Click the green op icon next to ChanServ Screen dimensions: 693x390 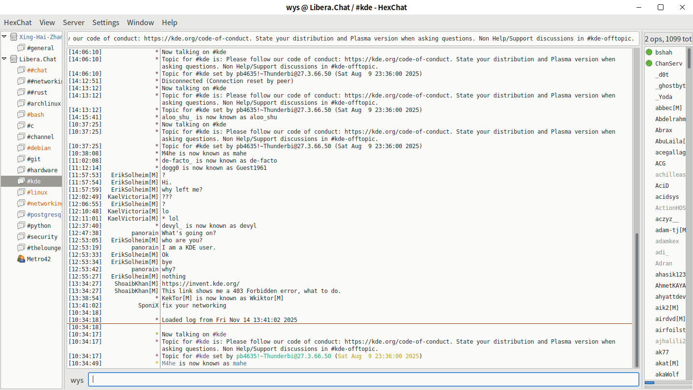click(649, 63)
